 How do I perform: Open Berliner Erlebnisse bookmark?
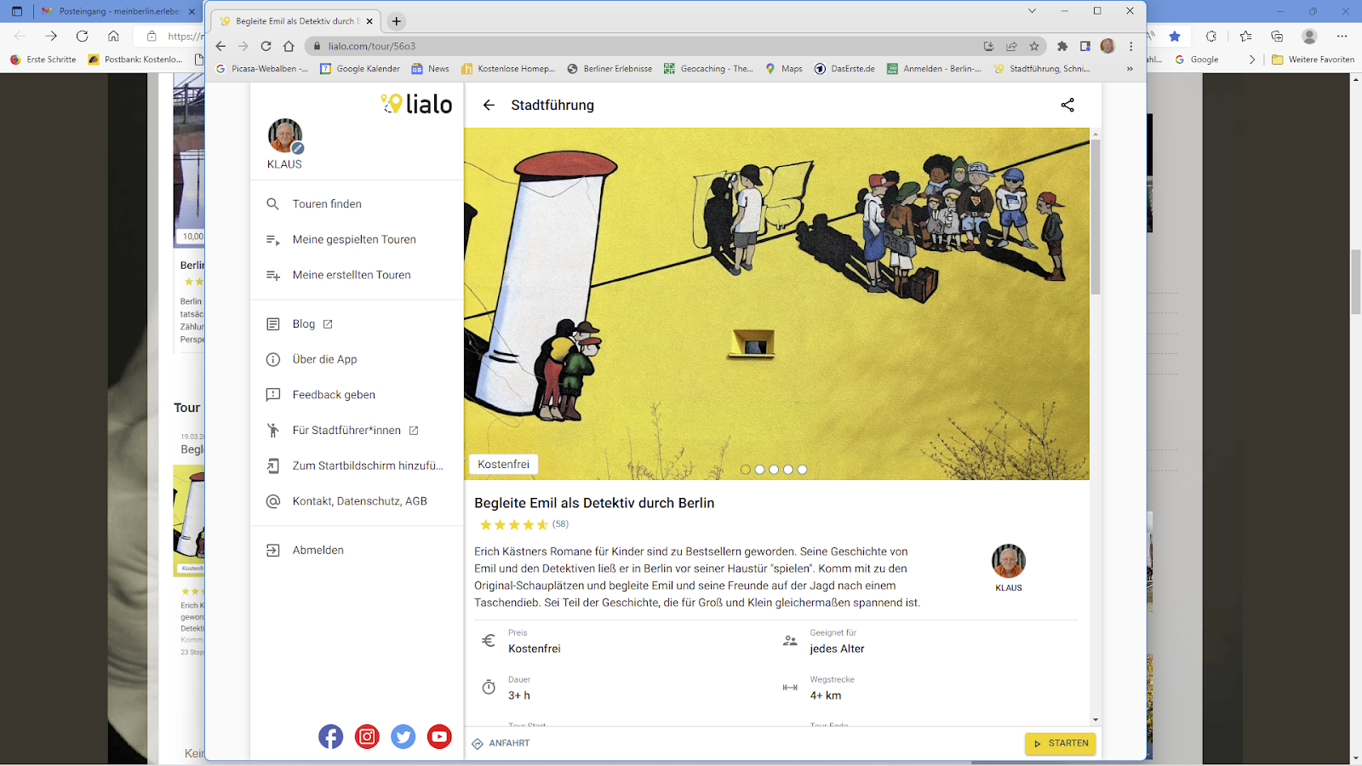(x=609, y=69)
